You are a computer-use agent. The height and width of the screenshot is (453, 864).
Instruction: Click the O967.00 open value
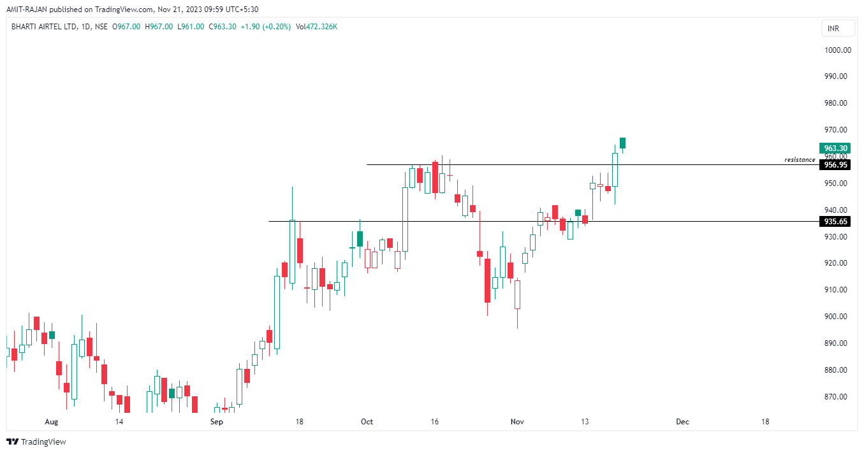[126, 27]
